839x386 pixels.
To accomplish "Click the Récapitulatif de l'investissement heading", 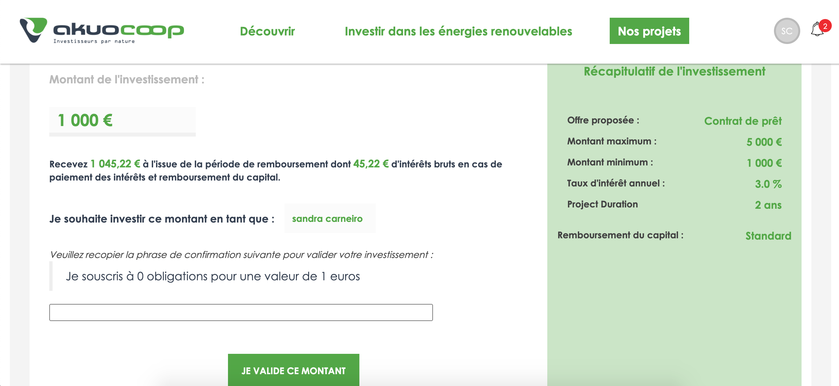I will coord(674,72).
